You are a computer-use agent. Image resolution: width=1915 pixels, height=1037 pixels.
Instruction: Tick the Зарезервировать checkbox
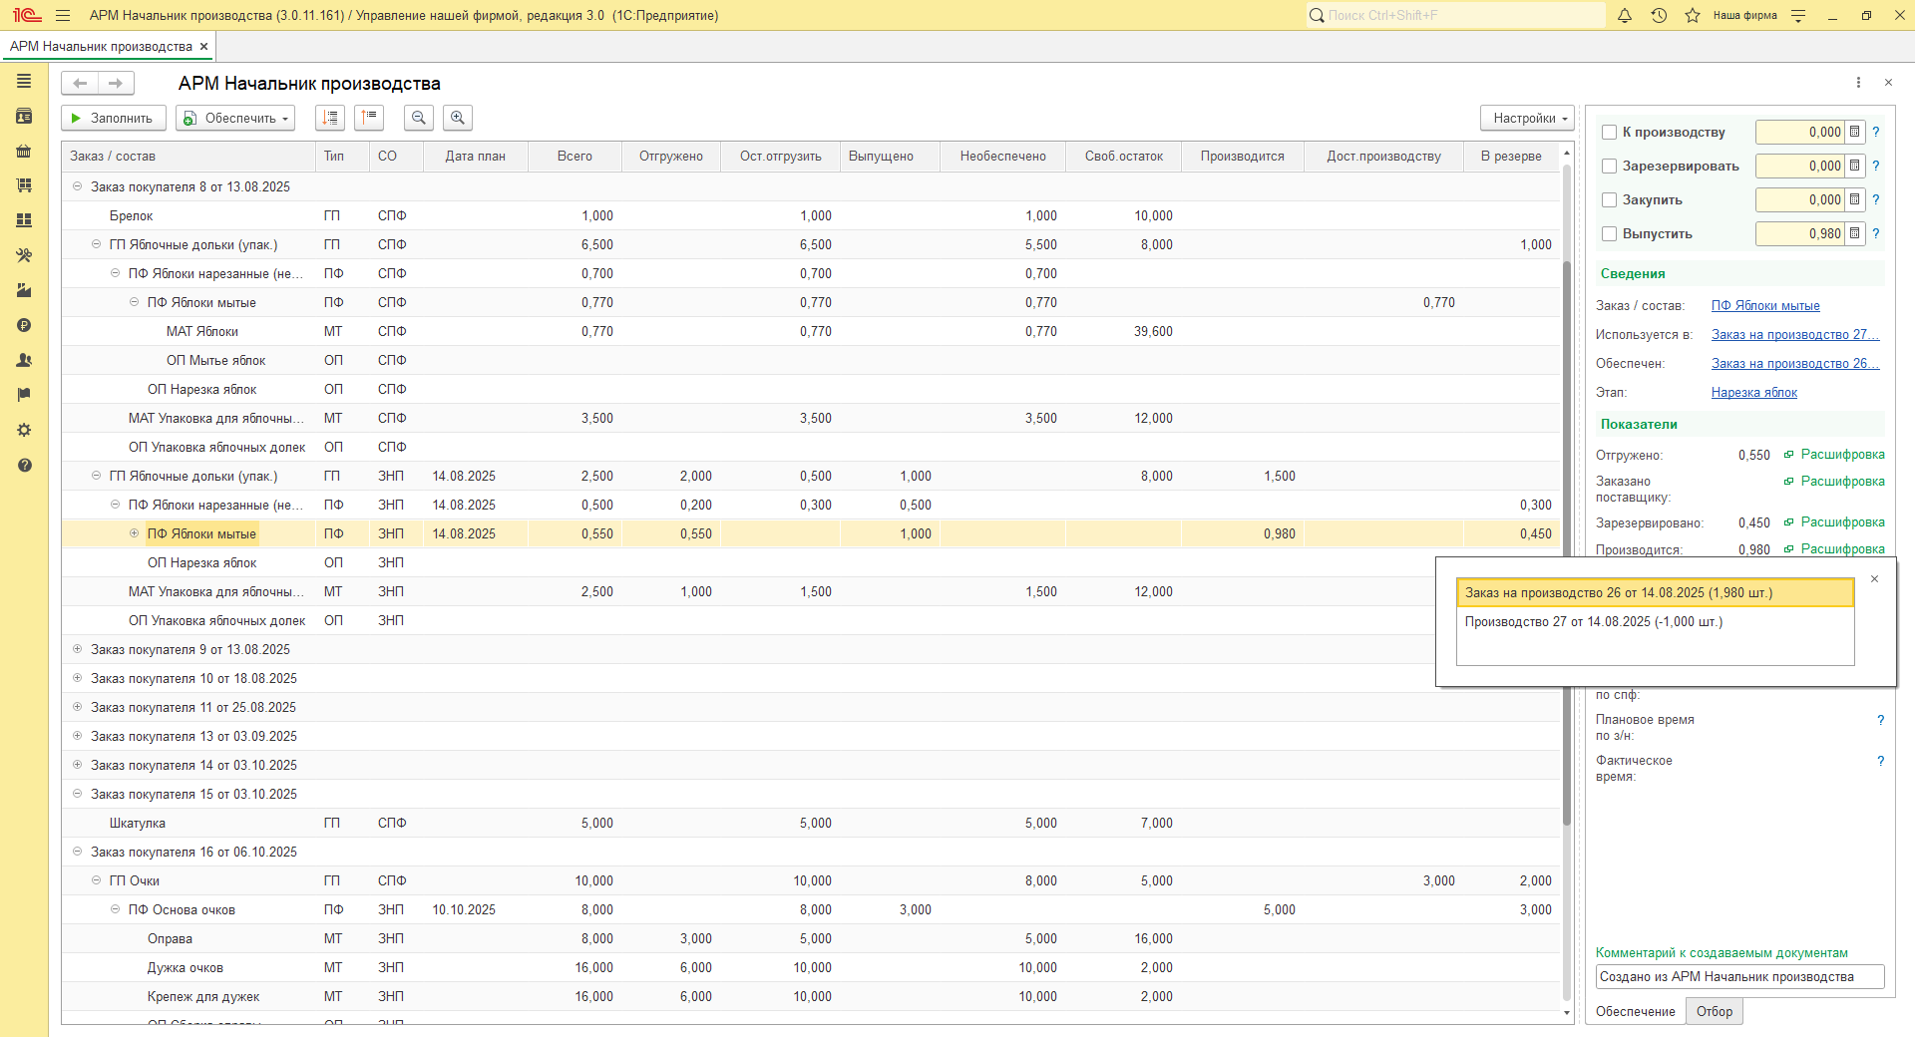[x=1609, y=167]
